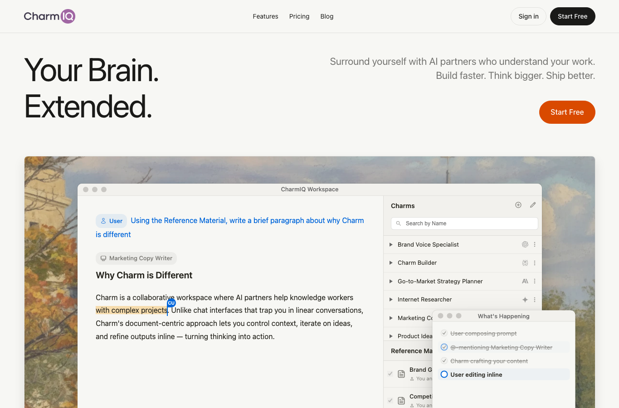The image size is (619, 408).
Task: Click the Sign in button
Action: point(529,16)
